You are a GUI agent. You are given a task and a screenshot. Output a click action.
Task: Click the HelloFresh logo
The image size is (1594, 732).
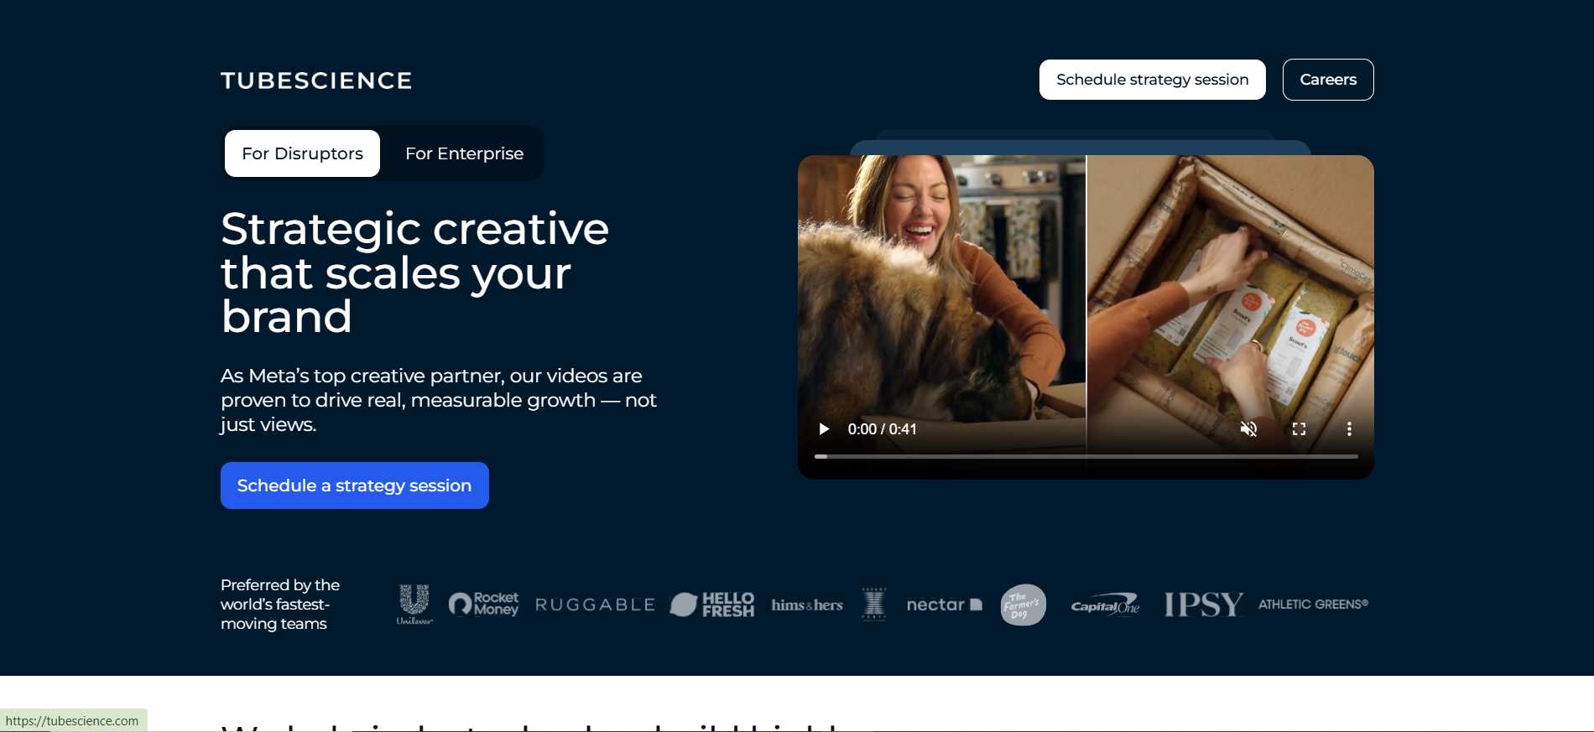pos(712,605)
